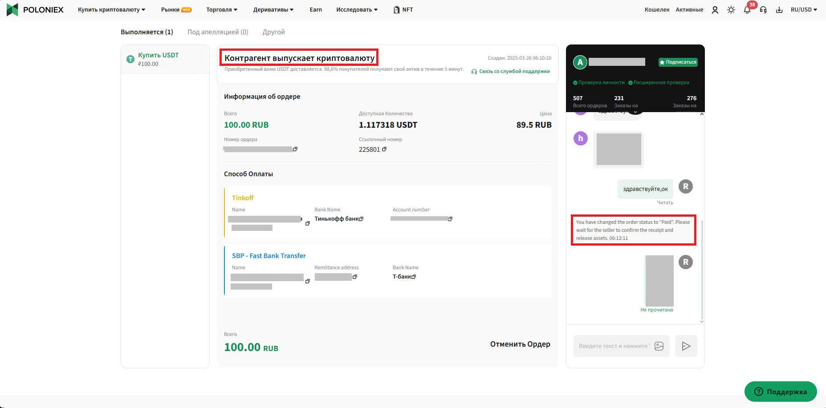The image size is (826, 408).
Task: Send the chat message
Action: (x=686, y=346)
